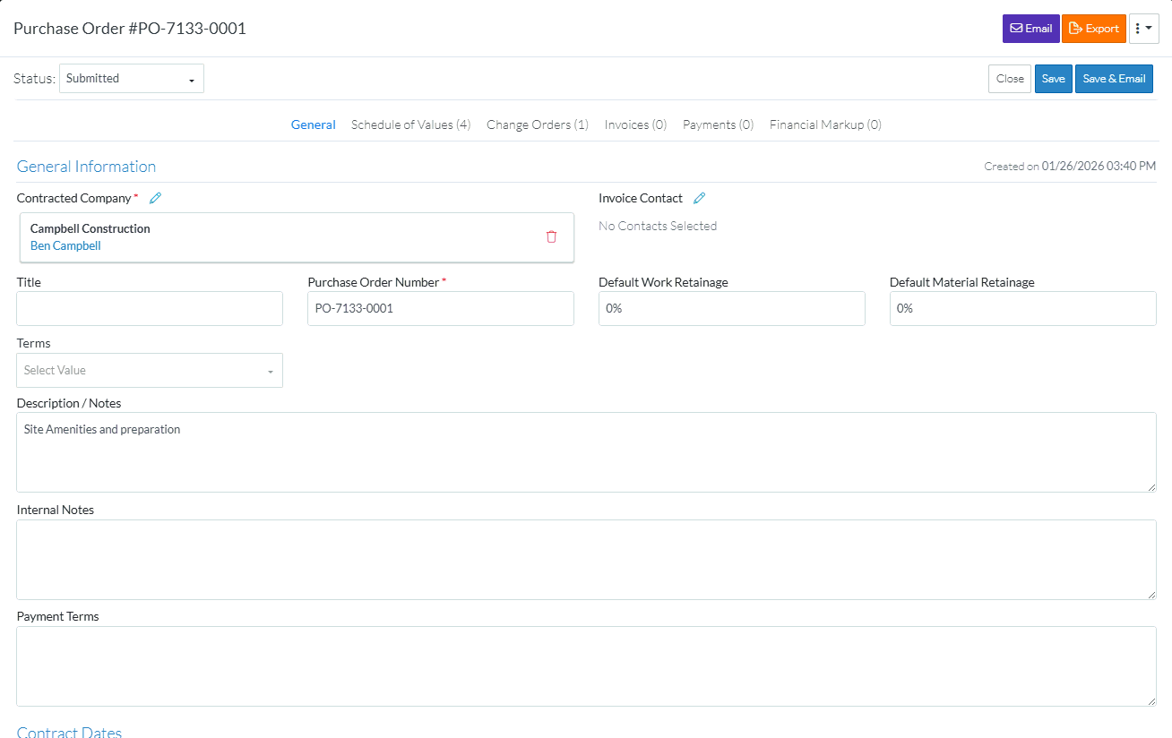This screenshot has width=1172, height=738.
Task: Select the Financial Markup tab
Action: [x=825, y=124]
